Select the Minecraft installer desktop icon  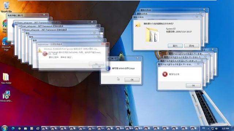click(x=6, y=96)
